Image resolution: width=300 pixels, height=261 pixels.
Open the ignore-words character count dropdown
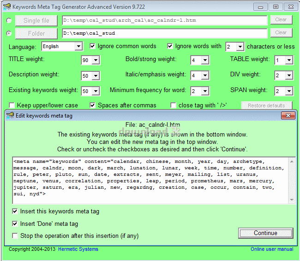240,47
